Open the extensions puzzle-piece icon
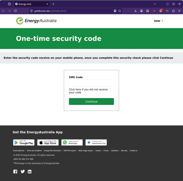 [x=173, y=11]
